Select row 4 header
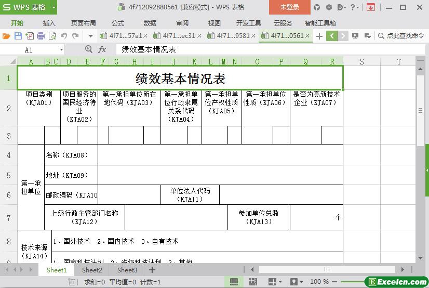 pyautogui.click(x=9, y=155)
